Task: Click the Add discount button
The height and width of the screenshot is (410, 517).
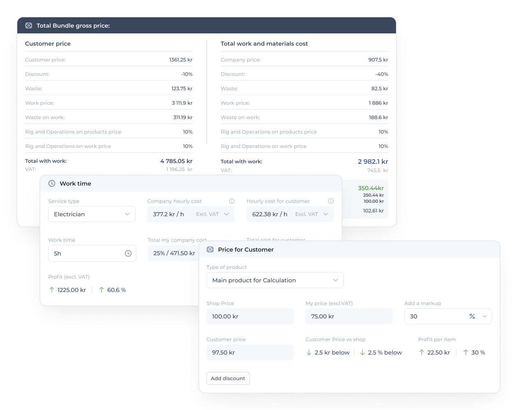Action: (x=228, y=378)
